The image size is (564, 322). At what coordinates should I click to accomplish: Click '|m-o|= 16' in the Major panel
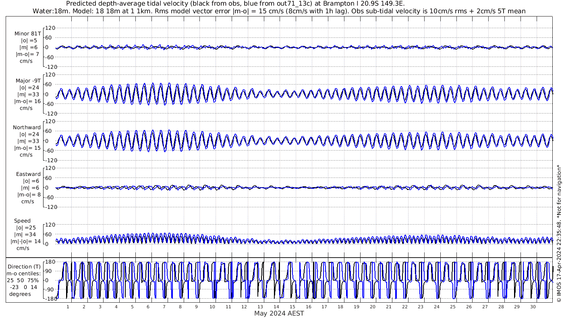(x=27, y=101)
